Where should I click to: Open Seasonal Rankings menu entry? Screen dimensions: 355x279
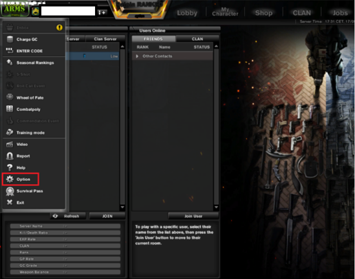(34, 63)
